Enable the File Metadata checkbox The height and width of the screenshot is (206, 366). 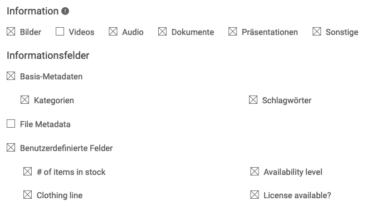(x=11, y=124)
